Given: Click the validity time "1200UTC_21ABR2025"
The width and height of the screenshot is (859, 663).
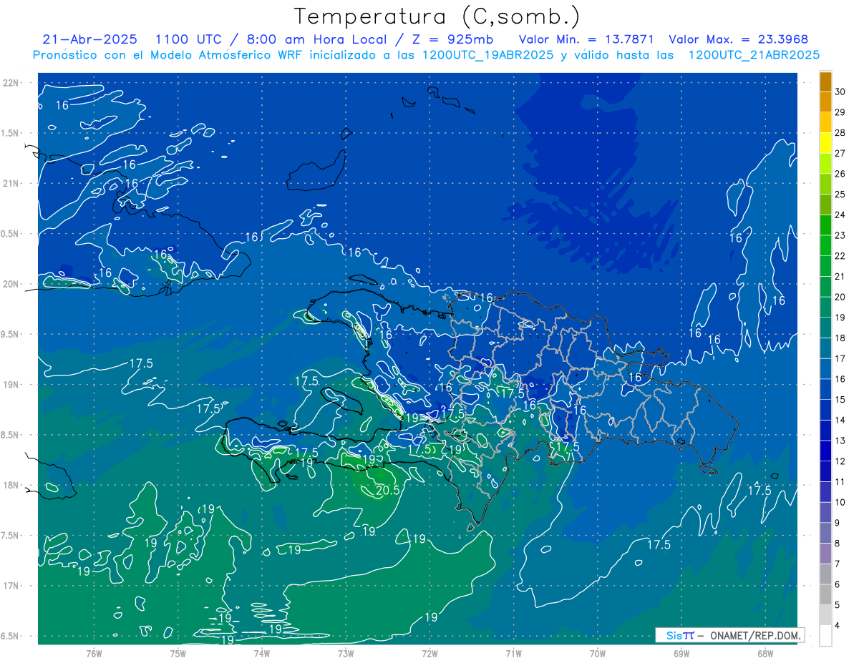Looking at the screenshot, I should [x=754, y=55].
